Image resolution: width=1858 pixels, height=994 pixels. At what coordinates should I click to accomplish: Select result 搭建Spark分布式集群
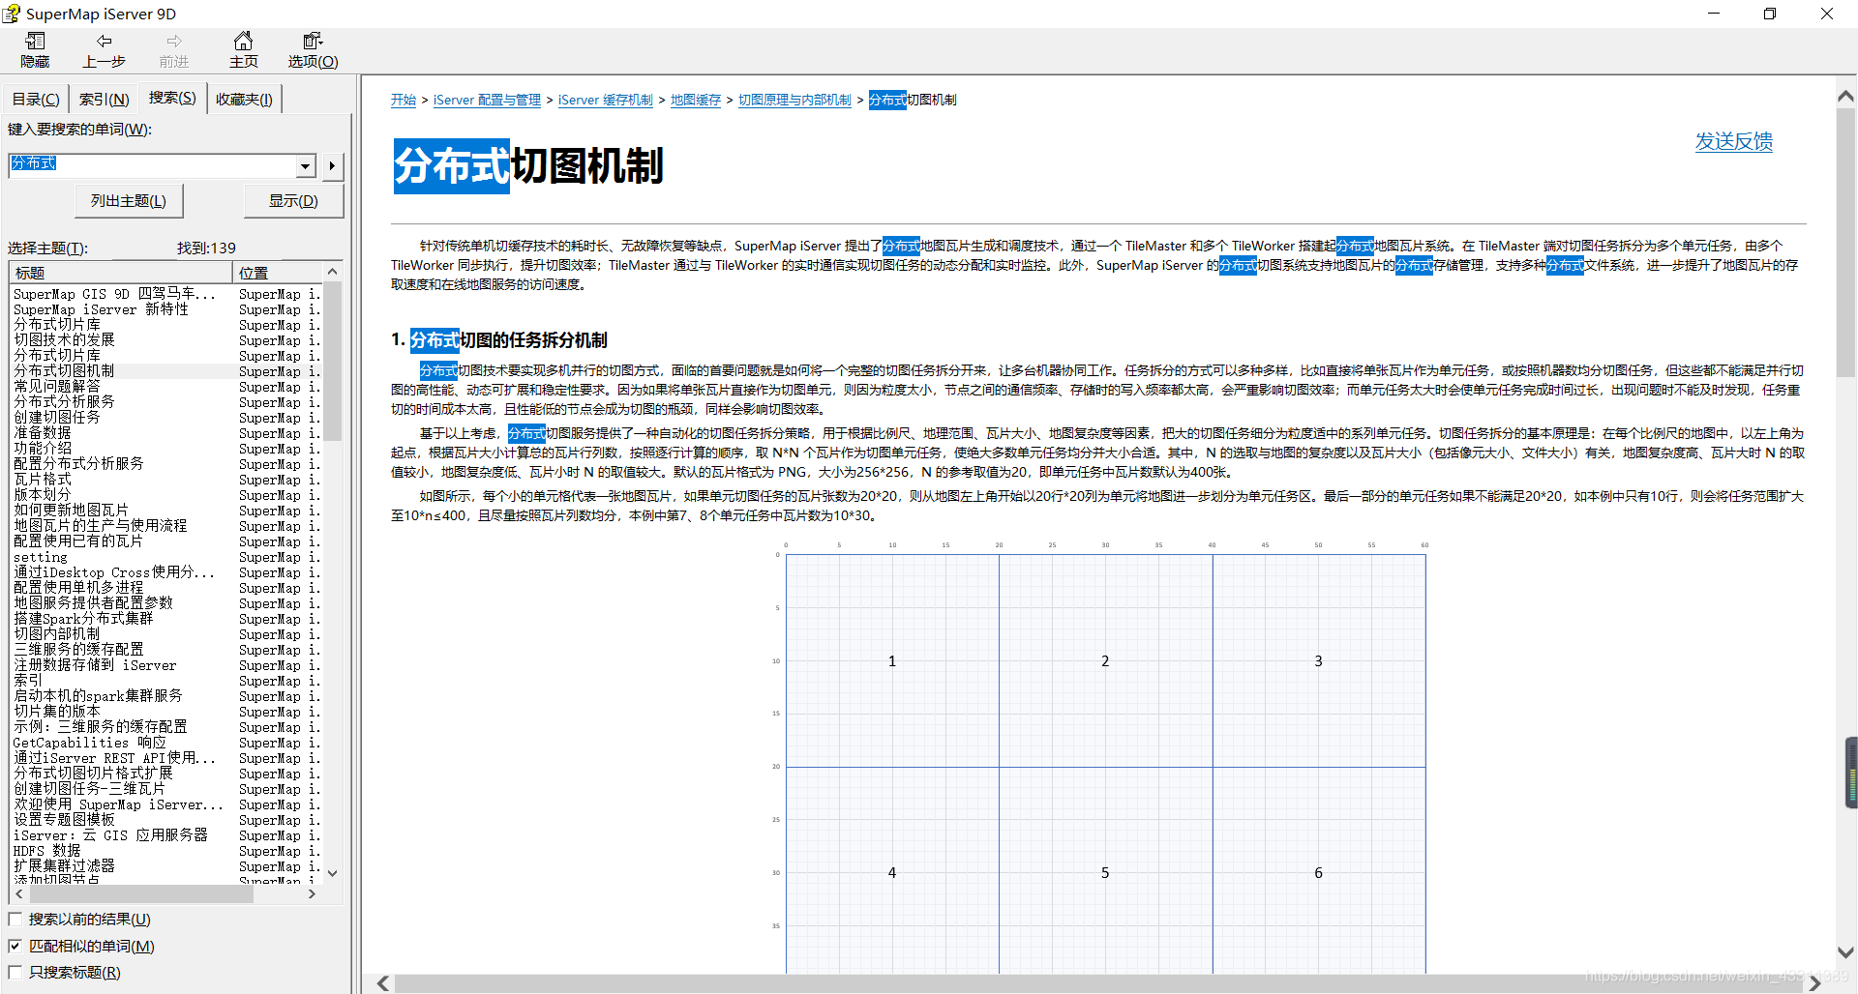point(83,619)
